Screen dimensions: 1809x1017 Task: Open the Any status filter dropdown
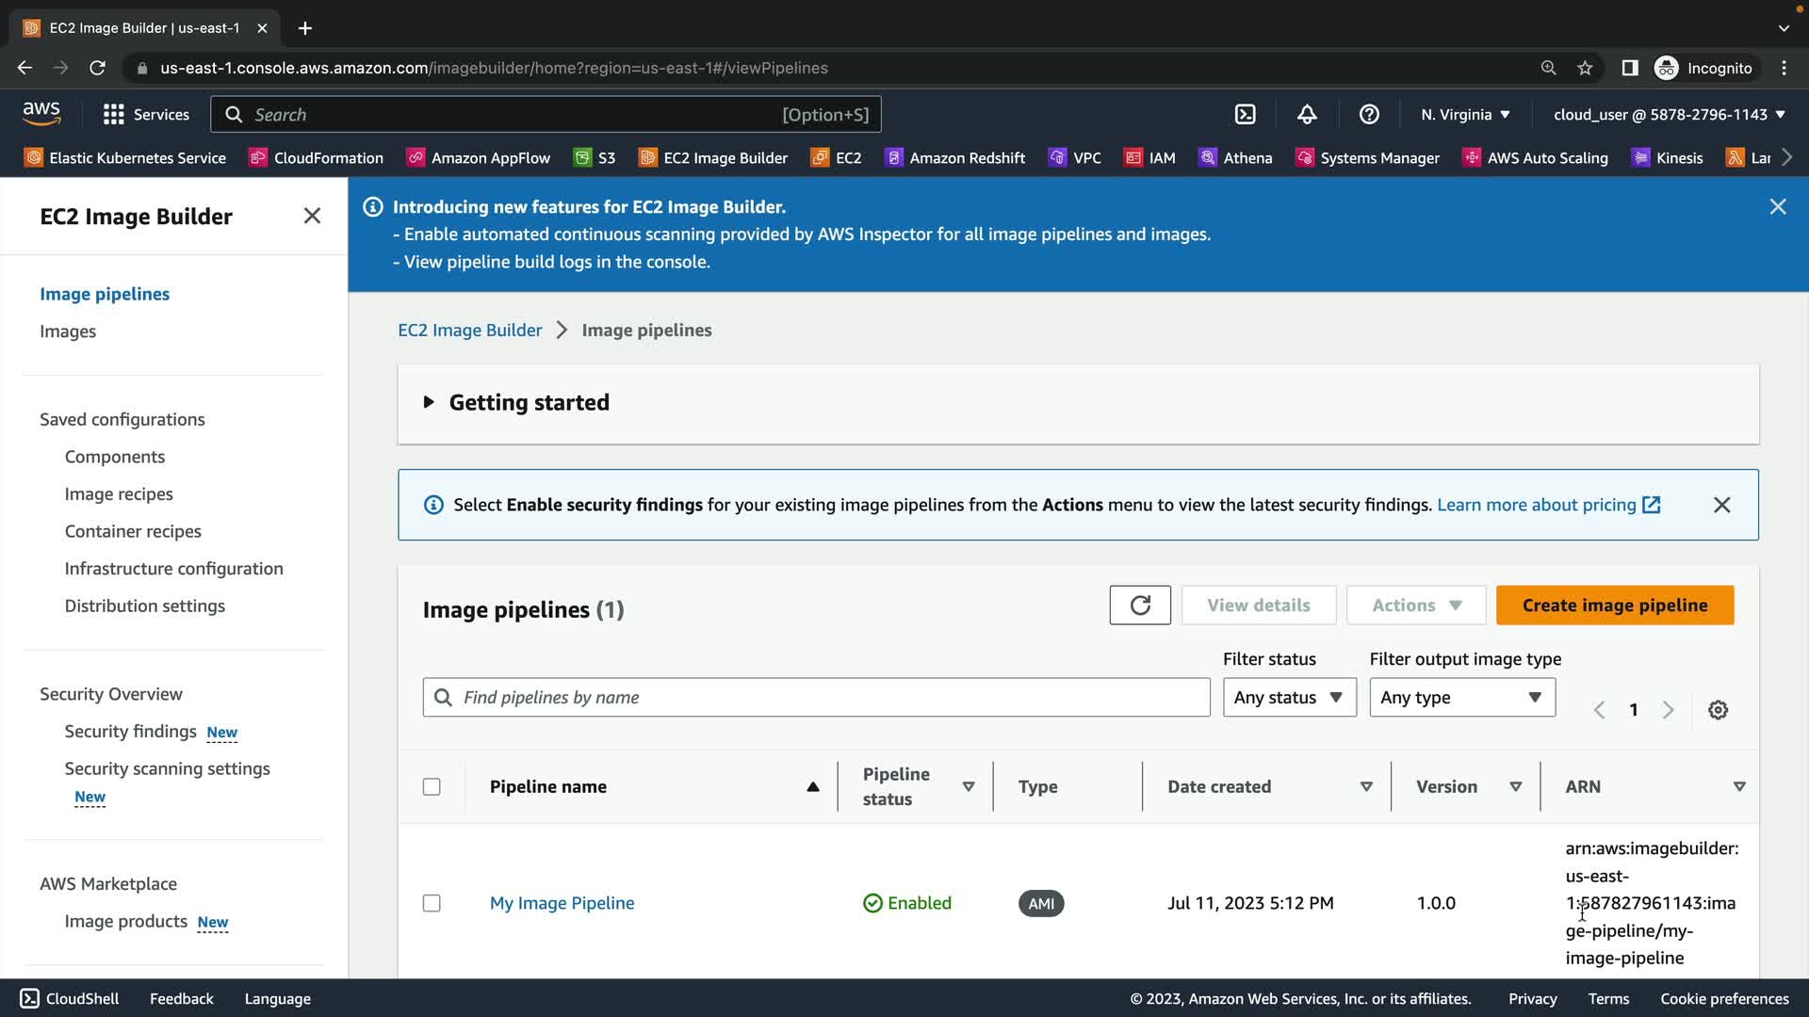point(1289,698)
